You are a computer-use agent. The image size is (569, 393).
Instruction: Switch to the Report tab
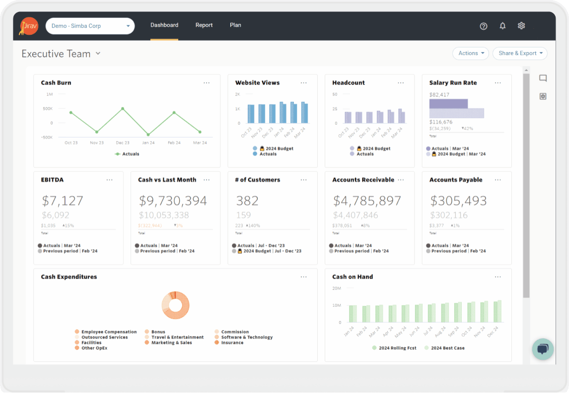point(204,25)
